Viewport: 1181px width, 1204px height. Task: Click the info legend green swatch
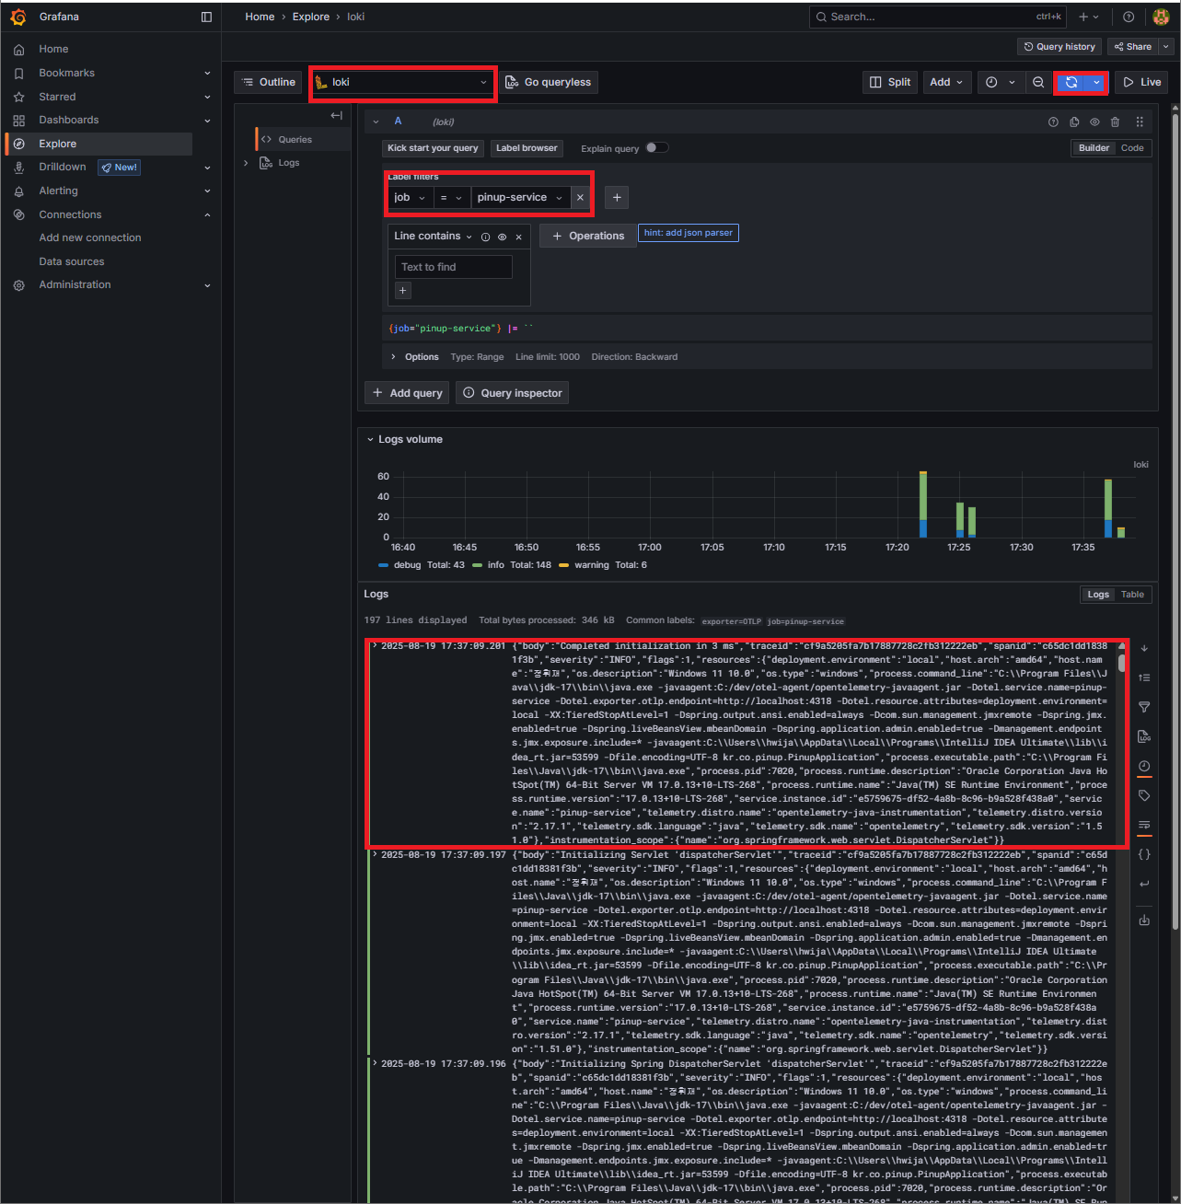pos(478,565)
